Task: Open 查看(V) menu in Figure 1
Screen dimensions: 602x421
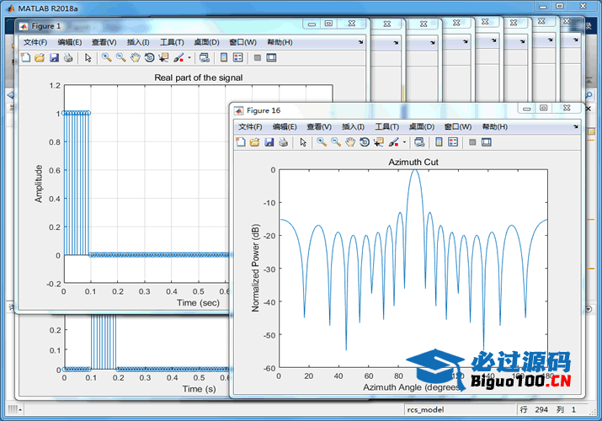Action: tap(104, 42)
